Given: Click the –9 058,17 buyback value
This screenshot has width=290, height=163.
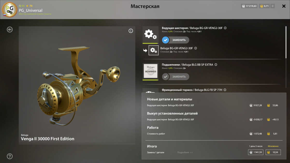Looking at the screenshot, I should 256,120.
